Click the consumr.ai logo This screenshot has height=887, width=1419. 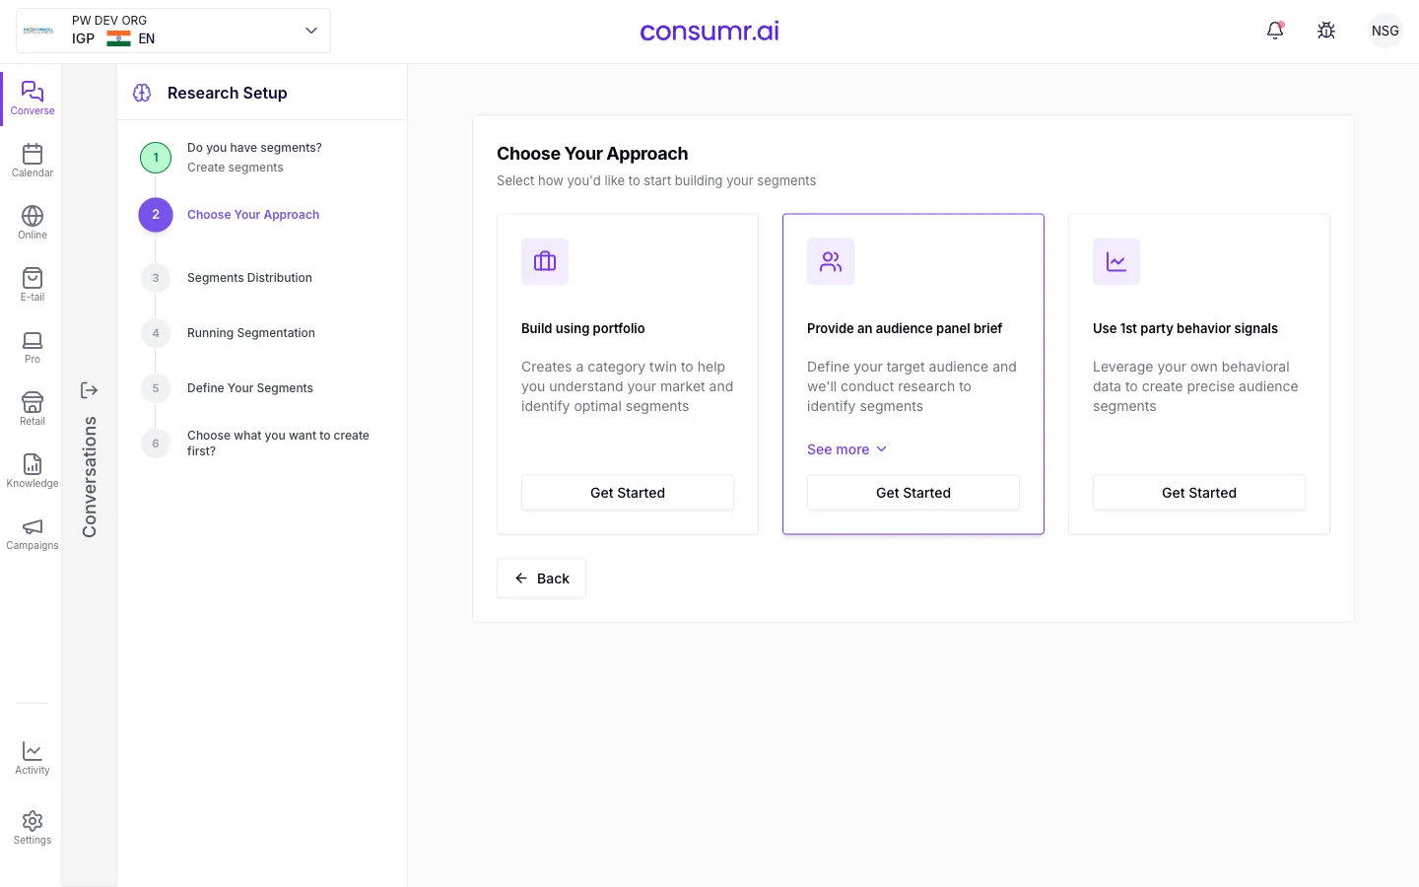[709, 32]
